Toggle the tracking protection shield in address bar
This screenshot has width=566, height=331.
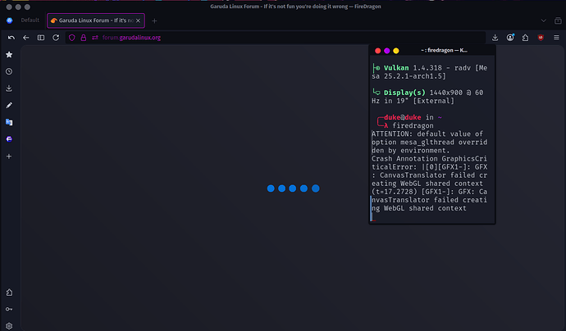click(x=72, y=37)
